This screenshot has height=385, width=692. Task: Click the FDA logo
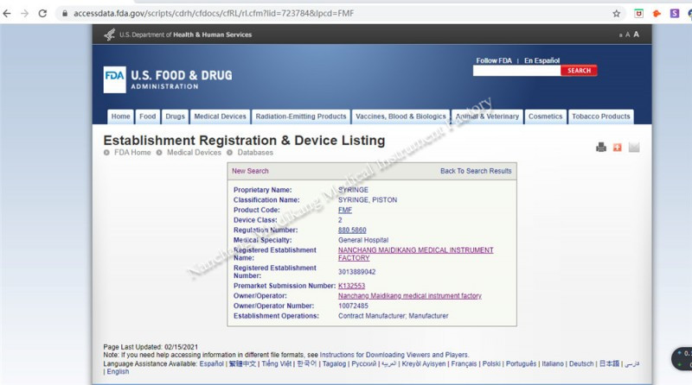pyautogui.click(x=115, y=79)
